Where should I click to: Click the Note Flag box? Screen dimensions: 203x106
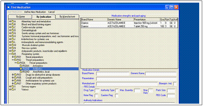click(x=96, y=95)
